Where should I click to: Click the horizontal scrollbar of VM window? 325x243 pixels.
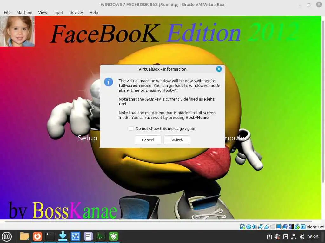(158, 221)
